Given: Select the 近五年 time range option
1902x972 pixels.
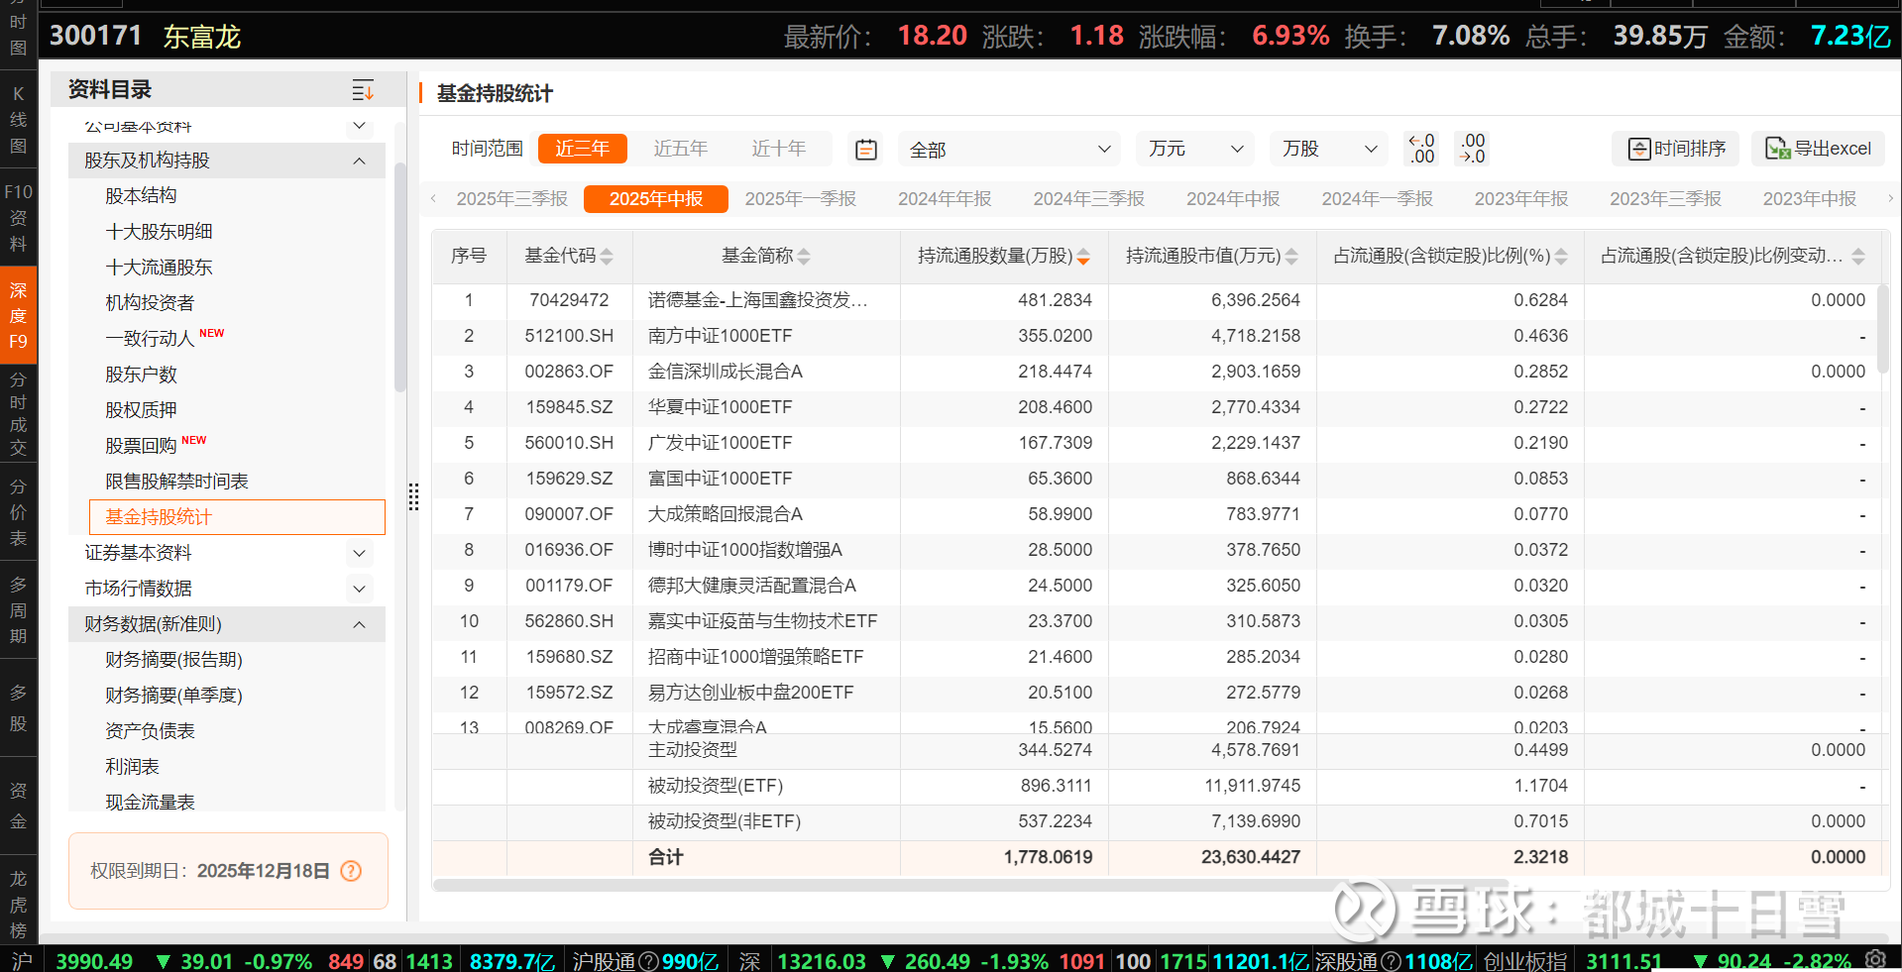Looking at the screenshot, I should pyautogui.click(x=680, y=149).
